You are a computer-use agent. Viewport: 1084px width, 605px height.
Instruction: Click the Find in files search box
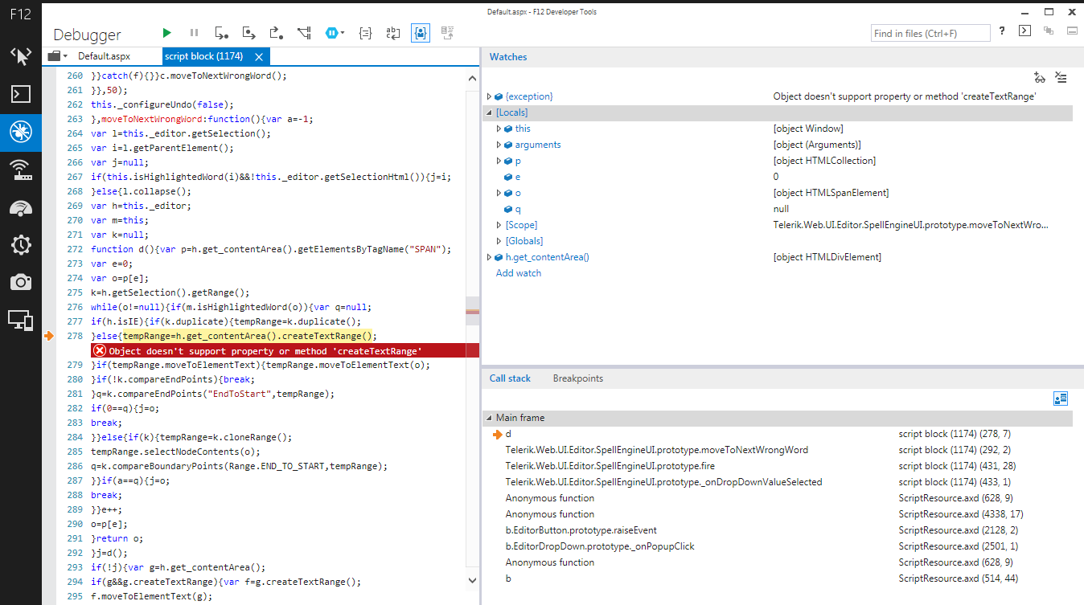pyautogui.click(x=930, y=33)
